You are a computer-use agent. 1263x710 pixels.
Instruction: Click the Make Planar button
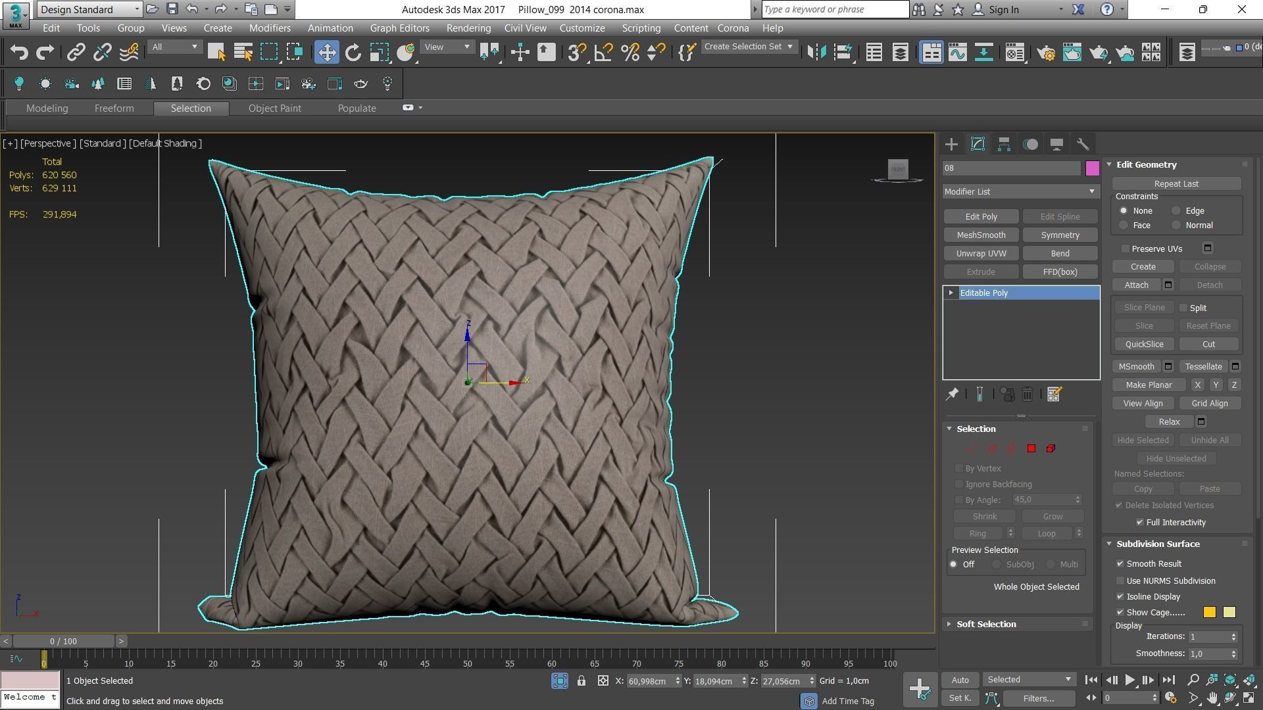click(1149, 385)
